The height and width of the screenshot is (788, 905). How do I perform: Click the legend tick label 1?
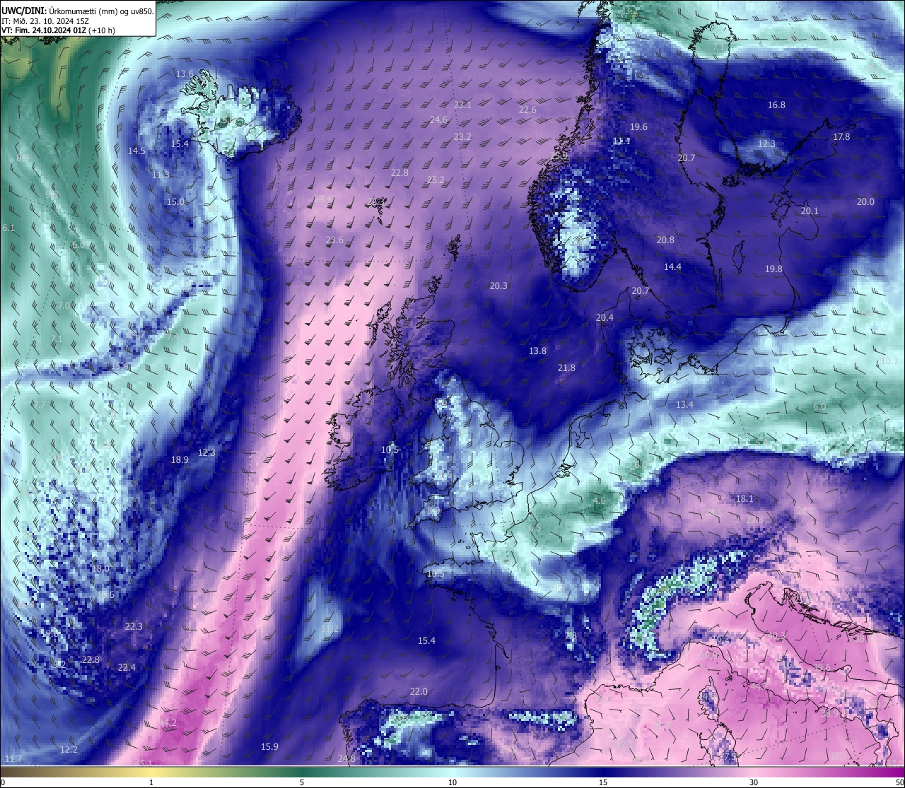151,782
